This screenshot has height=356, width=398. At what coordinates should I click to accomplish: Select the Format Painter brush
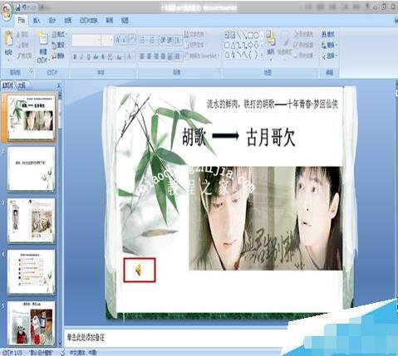24,56
